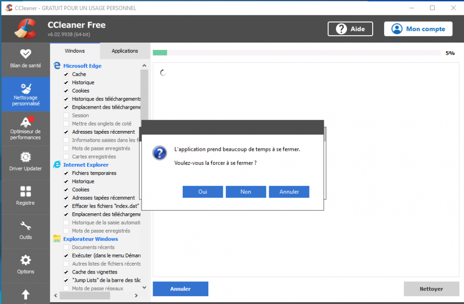
Task: Click Jump Lists de la barre label
Action: [106, 280]
